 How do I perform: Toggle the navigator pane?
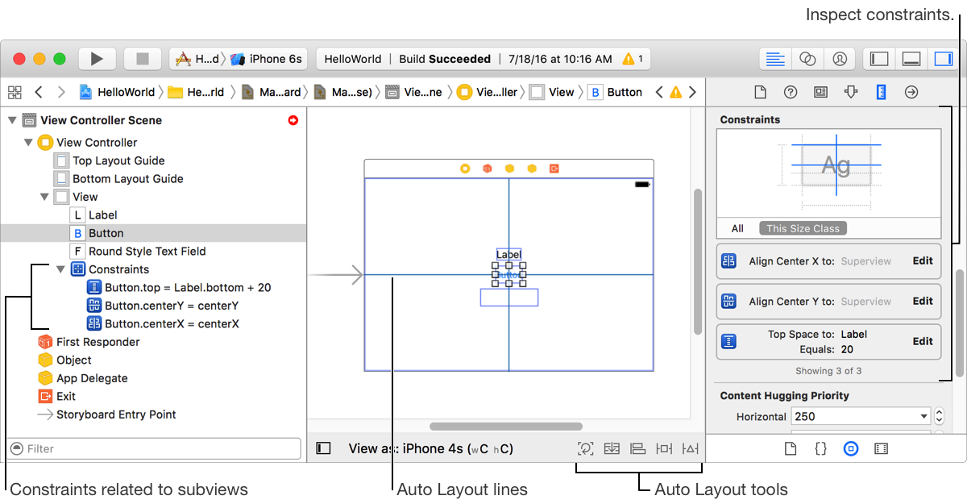[x=879, y=59]
